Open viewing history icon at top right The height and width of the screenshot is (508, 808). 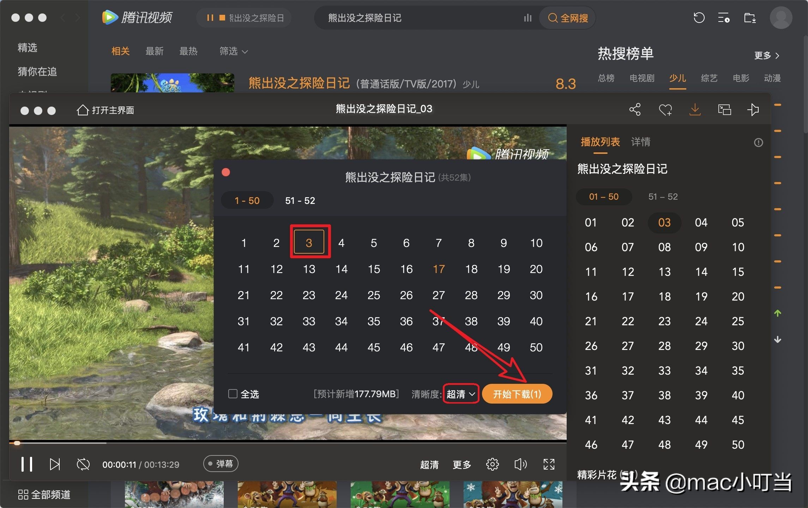[x=699, y=18]
